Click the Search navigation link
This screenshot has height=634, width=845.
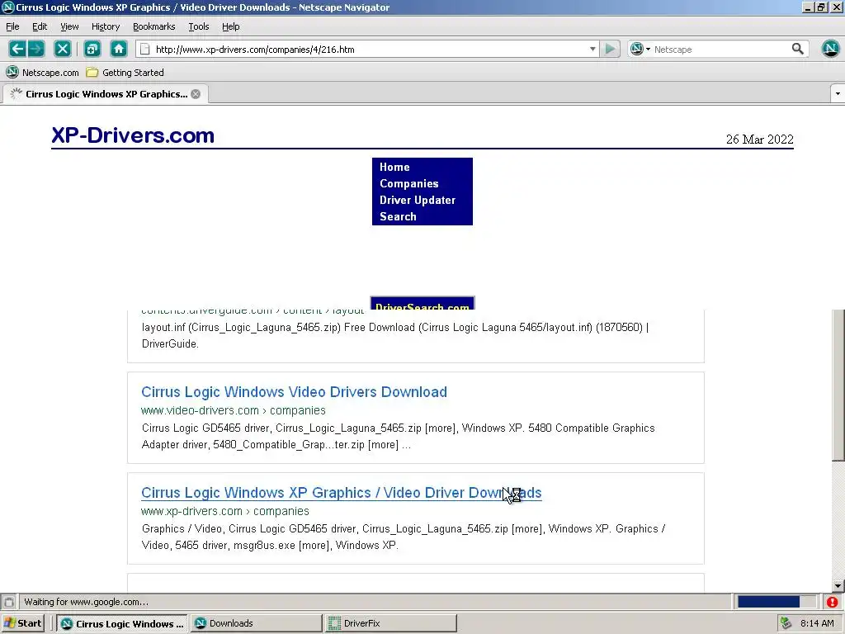398,217
